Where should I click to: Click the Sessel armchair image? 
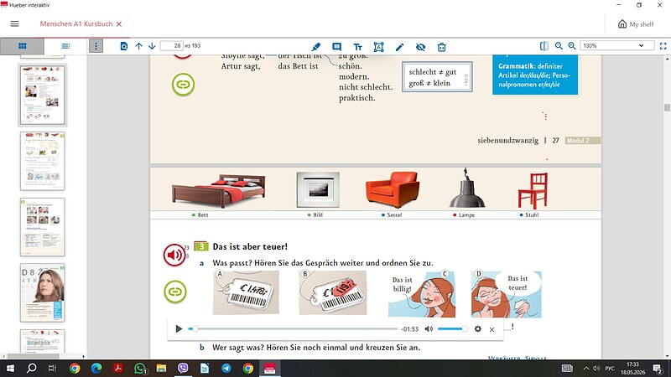[x=393, y=189]
